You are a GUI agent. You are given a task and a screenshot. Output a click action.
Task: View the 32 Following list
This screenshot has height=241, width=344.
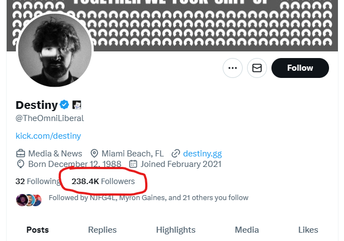pos(38,181)
